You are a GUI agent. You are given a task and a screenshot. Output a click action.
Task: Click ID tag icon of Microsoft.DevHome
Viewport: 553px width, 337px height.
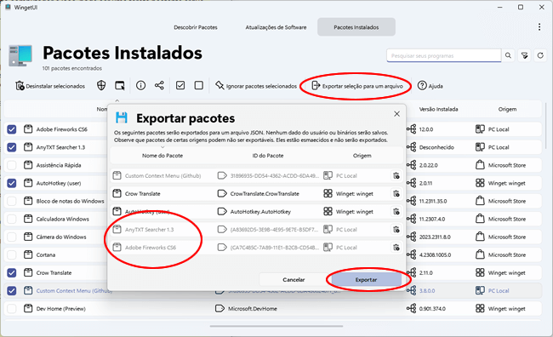219,308
